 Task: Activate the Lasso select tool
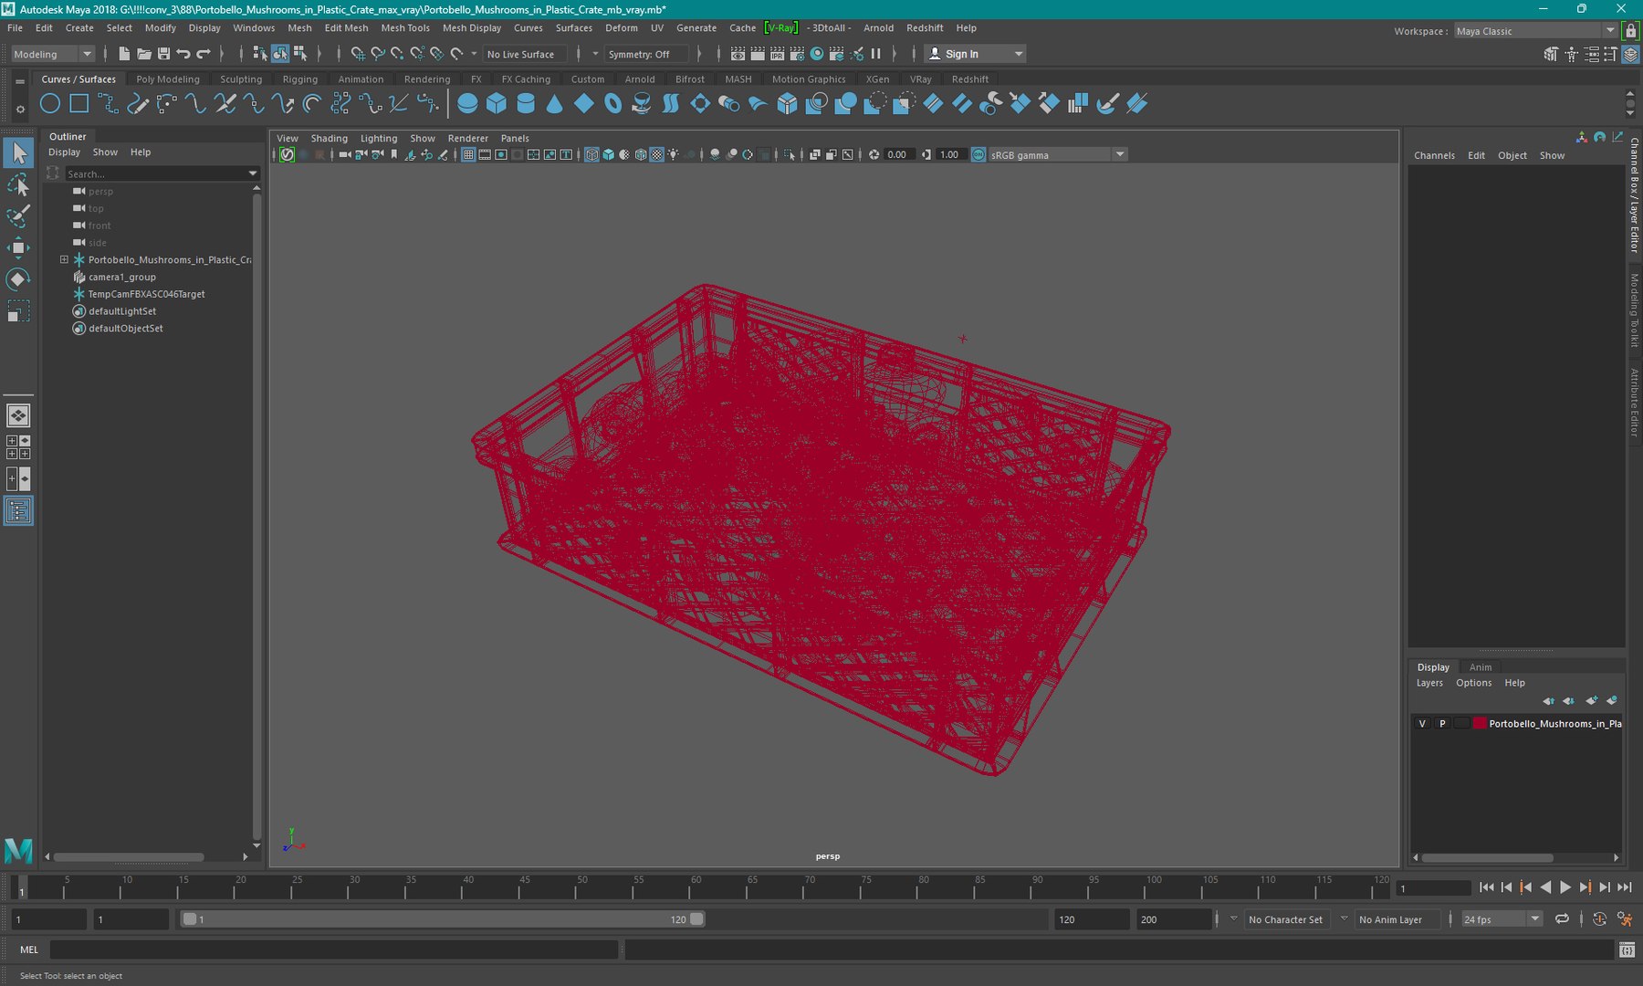coord(18,185)
